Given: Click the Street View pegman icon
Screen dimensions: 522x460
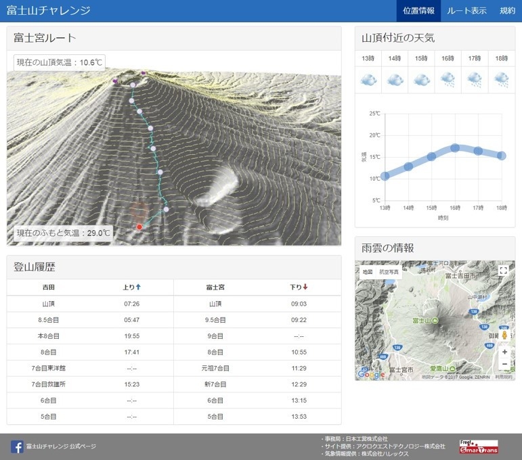Looking at the screenshot, I should click(x=504, y=335).
